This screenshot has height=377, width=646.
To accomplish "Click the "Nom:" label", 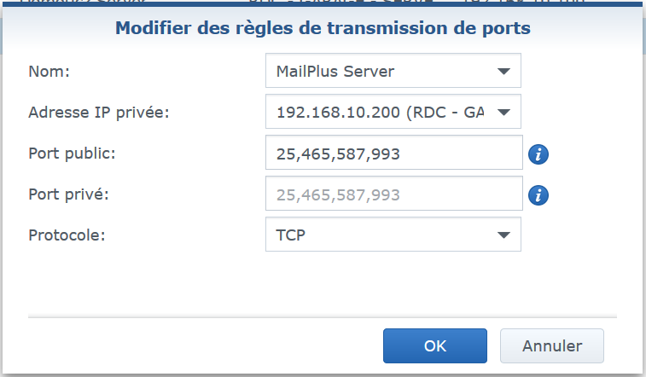I will [x=49, y=72].
